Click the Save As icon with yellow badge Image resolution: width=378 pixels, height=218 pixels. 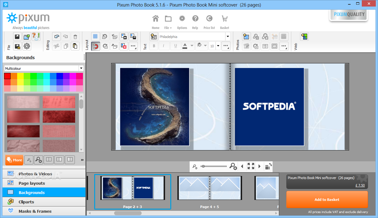point(17,46)
